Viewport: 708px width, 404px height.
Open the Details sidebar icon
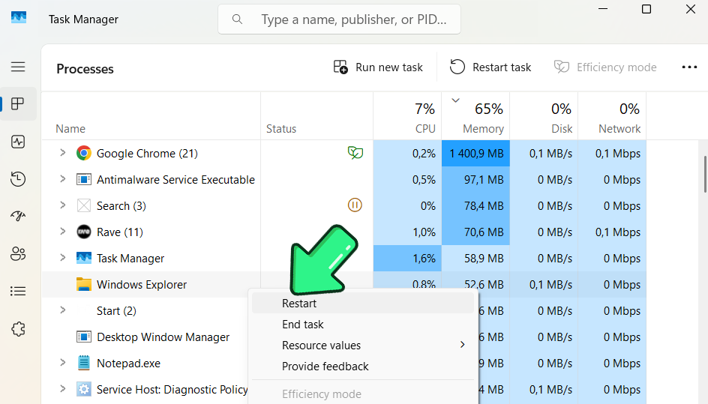18,291
